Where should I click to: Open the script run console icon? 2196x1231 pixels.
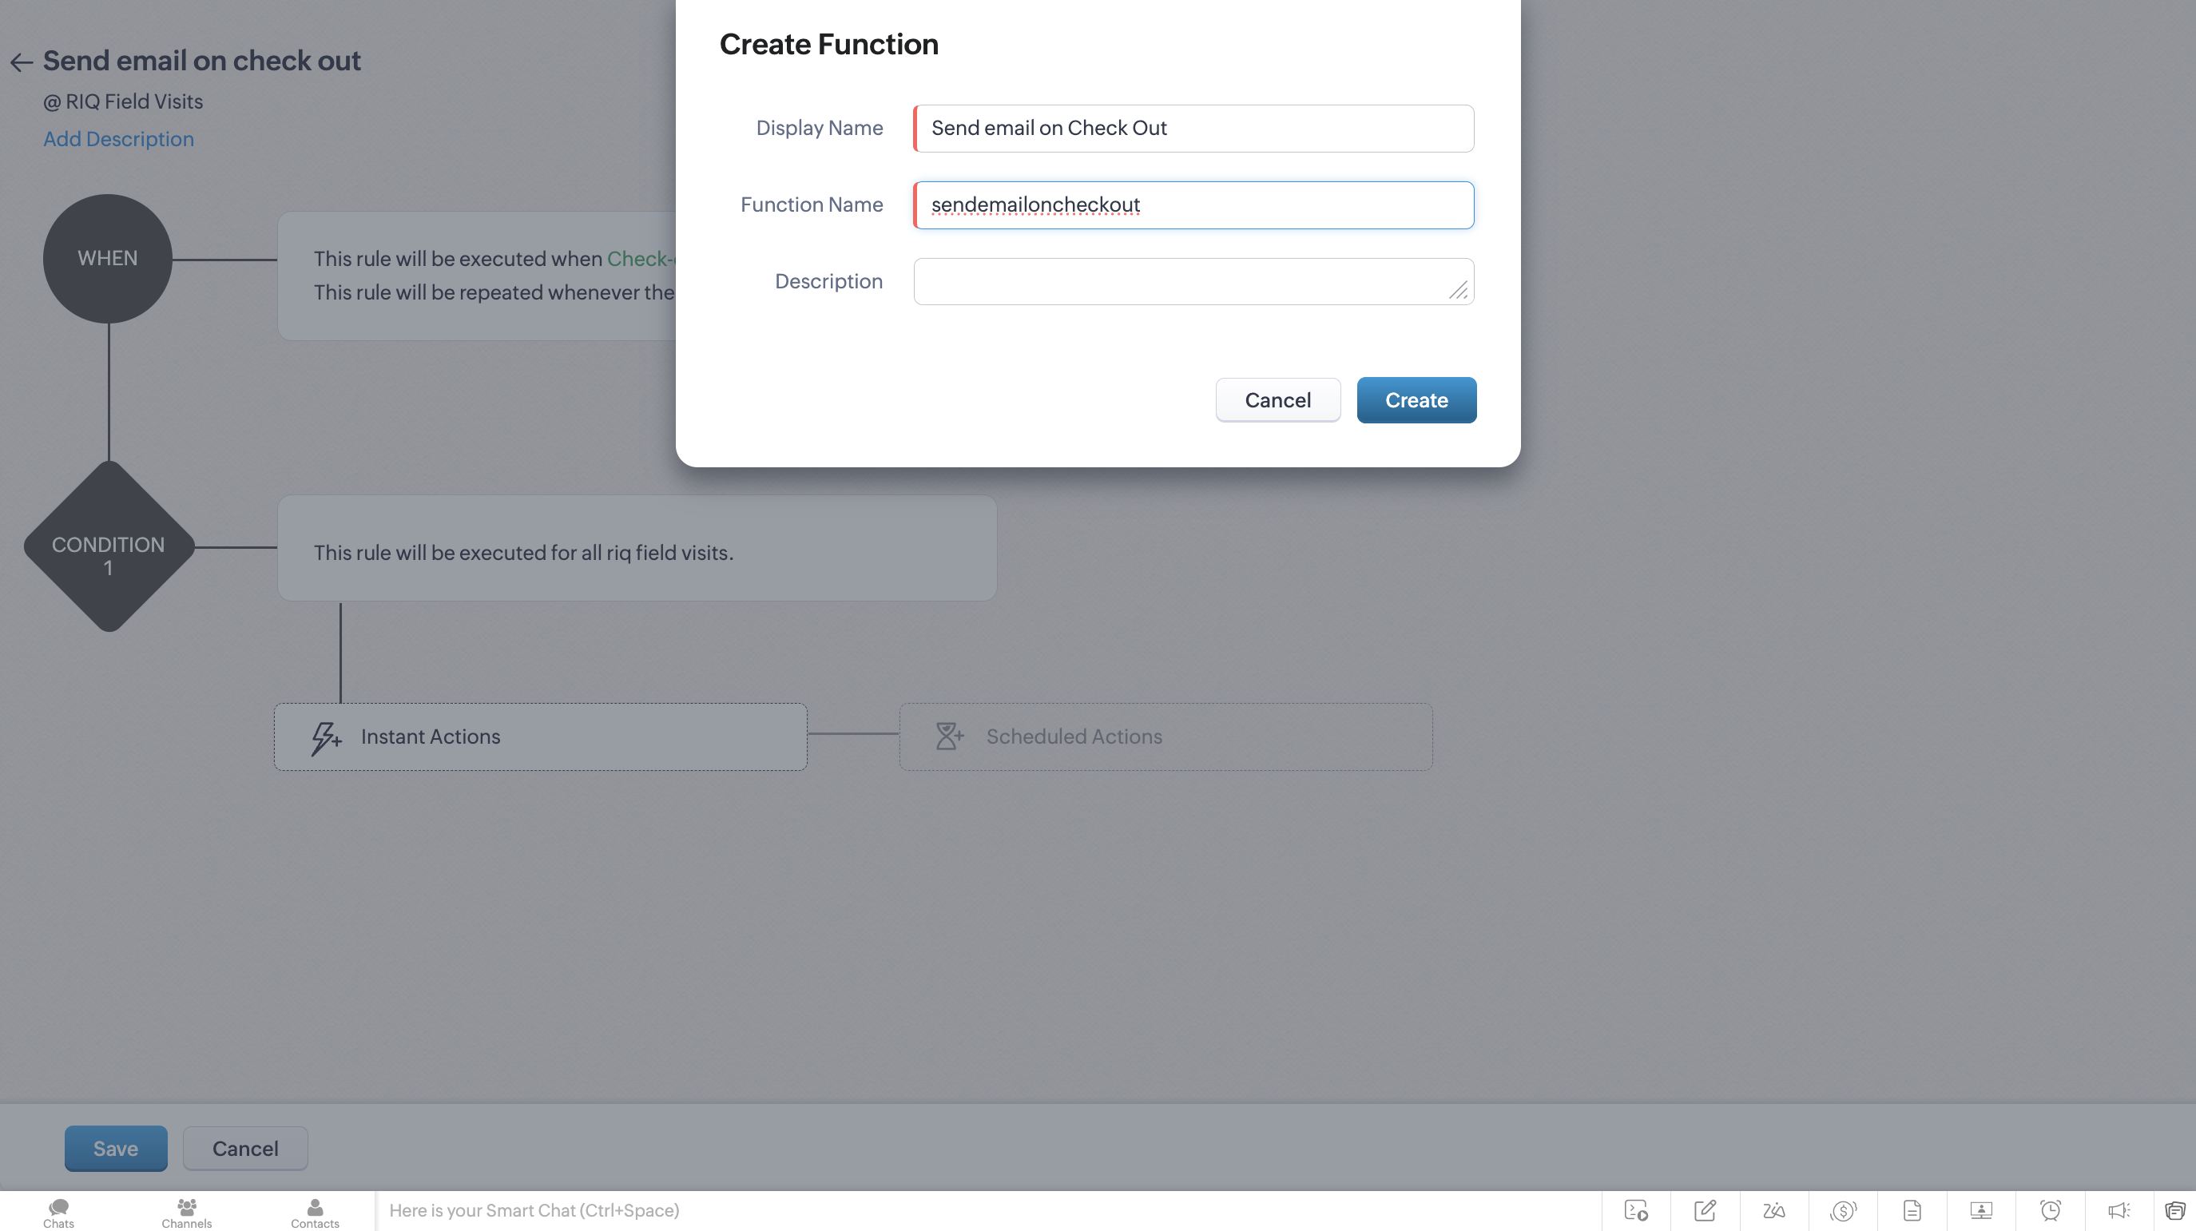(x=1636, y=1210)
